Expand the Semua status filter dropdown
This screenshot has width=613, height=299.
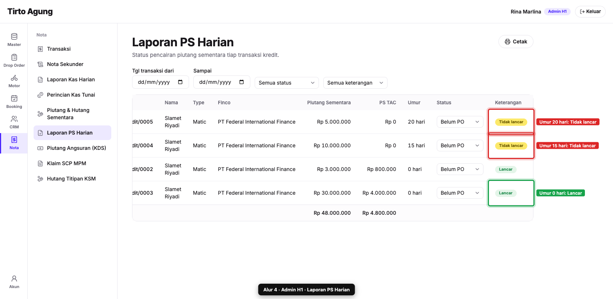point(287,83)
